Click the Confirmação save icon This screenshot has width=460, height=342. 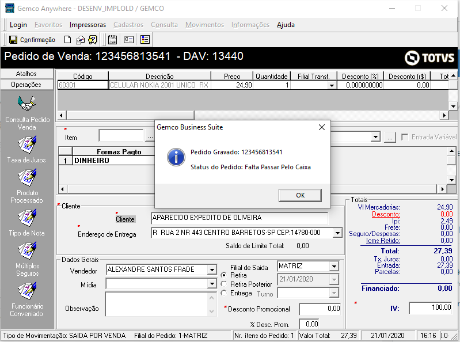(x=13, y=40)
